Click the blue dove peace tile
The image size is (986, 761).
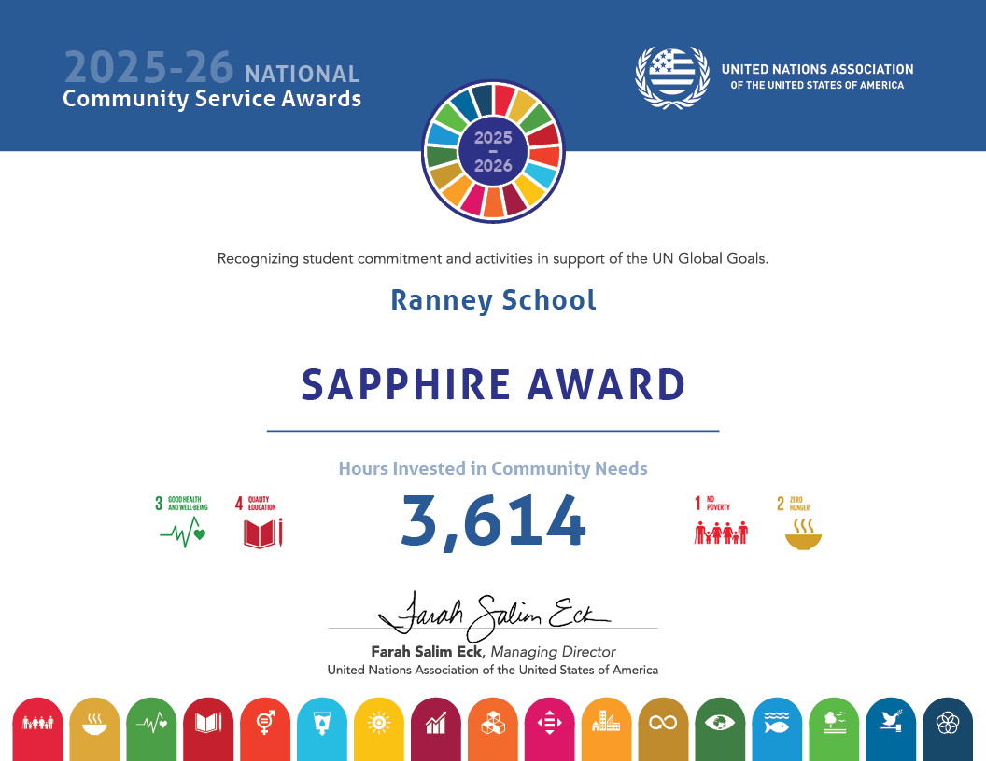[891, 729]
